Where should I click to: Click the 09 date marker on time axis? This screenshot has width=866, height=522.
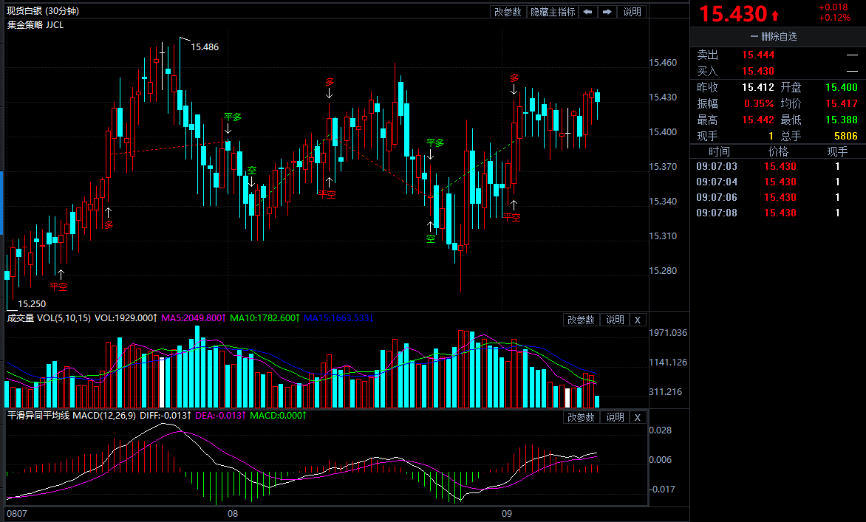pyautogui.click(x=506, y=512)
